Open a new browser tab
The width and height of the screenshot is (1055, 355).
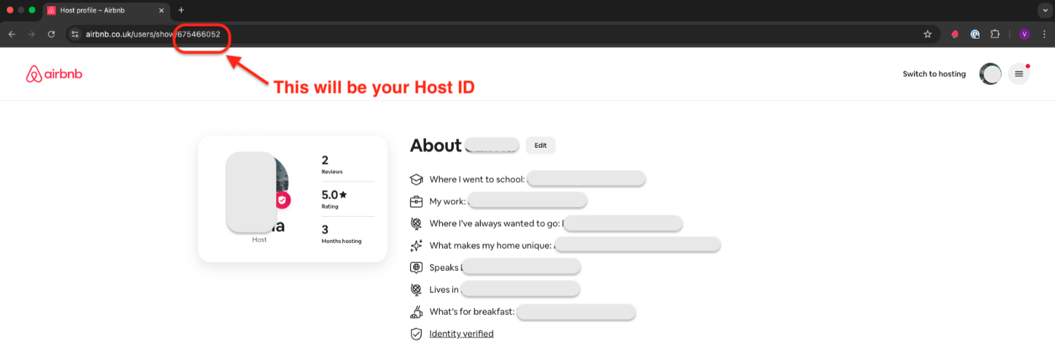(x=181, y=10)
